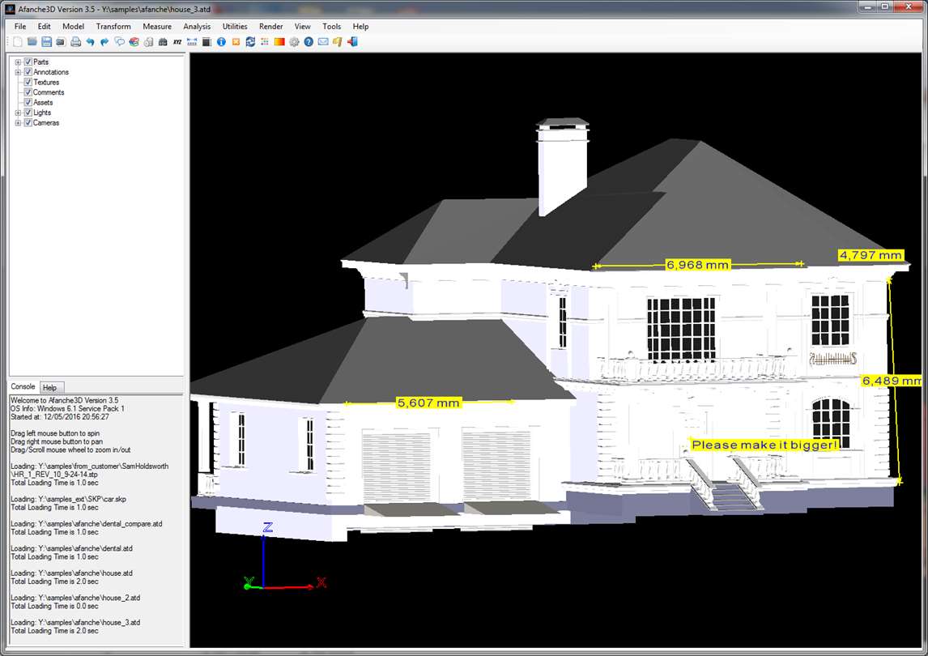Switch to the Help tab
928x656 pixels.
(x=49, y=387)
